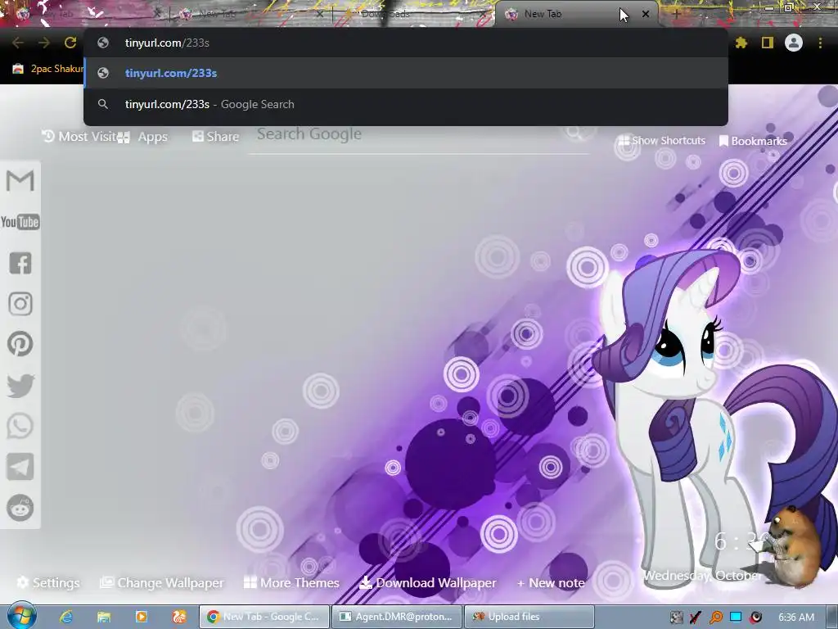Click the blue monitor tray icon
The height and width of the screenshot is (629, 838).
click(x=736, y=617)
